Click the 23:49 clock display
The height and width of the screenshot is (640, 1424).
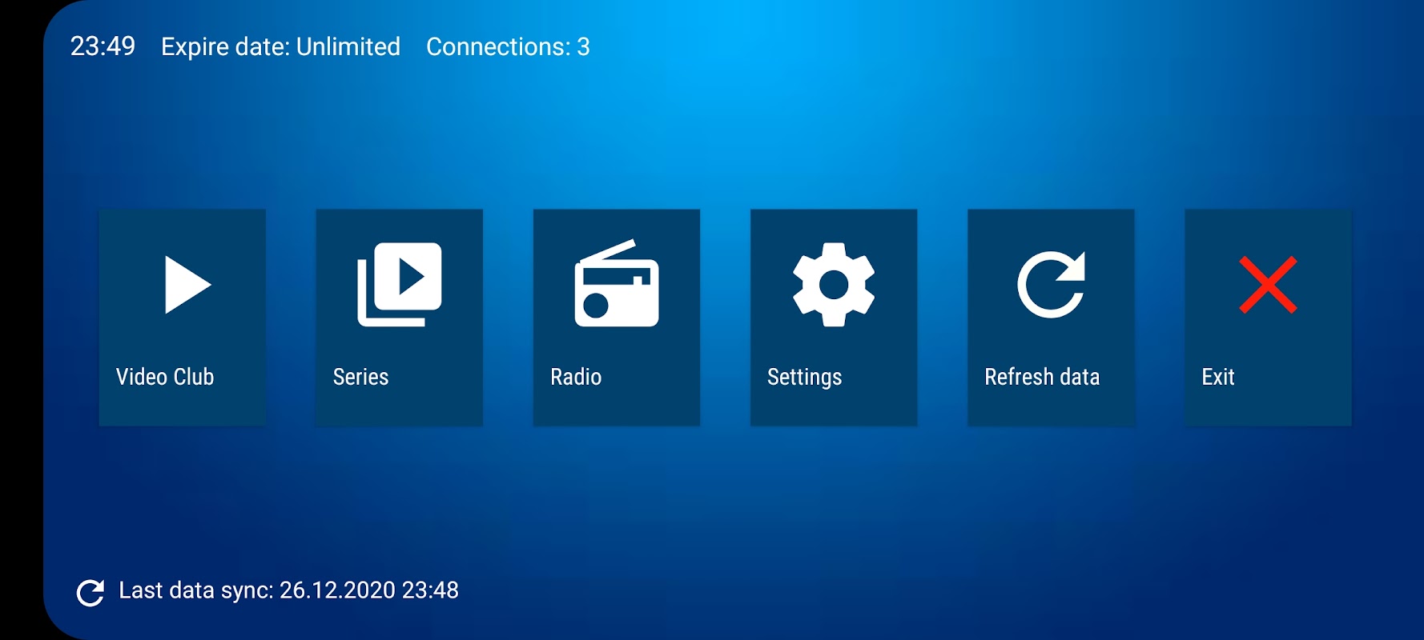(x=103, y=46)
